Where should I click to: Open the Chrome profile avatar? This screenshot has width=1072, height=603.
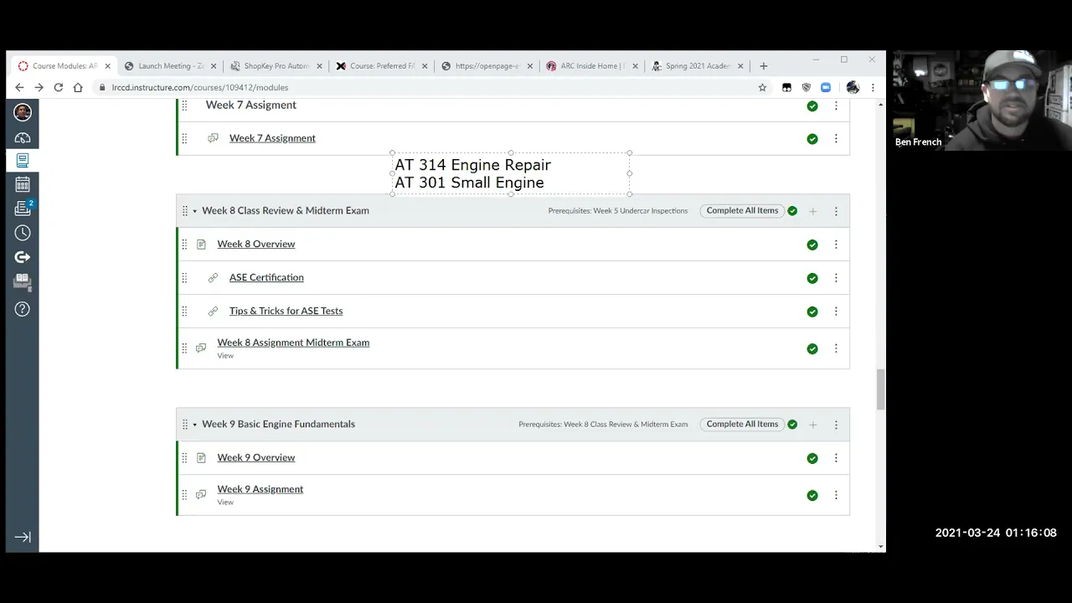[x=853, y=87]
